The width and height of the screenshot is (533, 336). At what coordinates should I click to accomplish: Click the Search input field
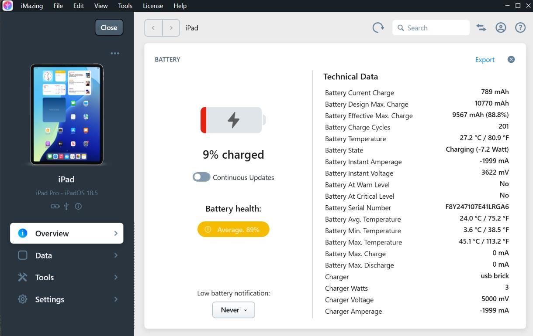tap(431, 28)
